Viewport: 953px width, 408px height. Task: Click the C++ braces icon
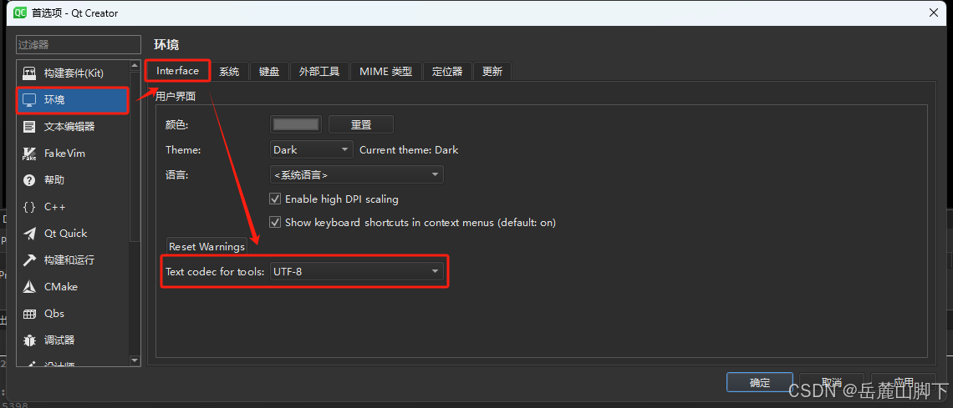(29, 207)
